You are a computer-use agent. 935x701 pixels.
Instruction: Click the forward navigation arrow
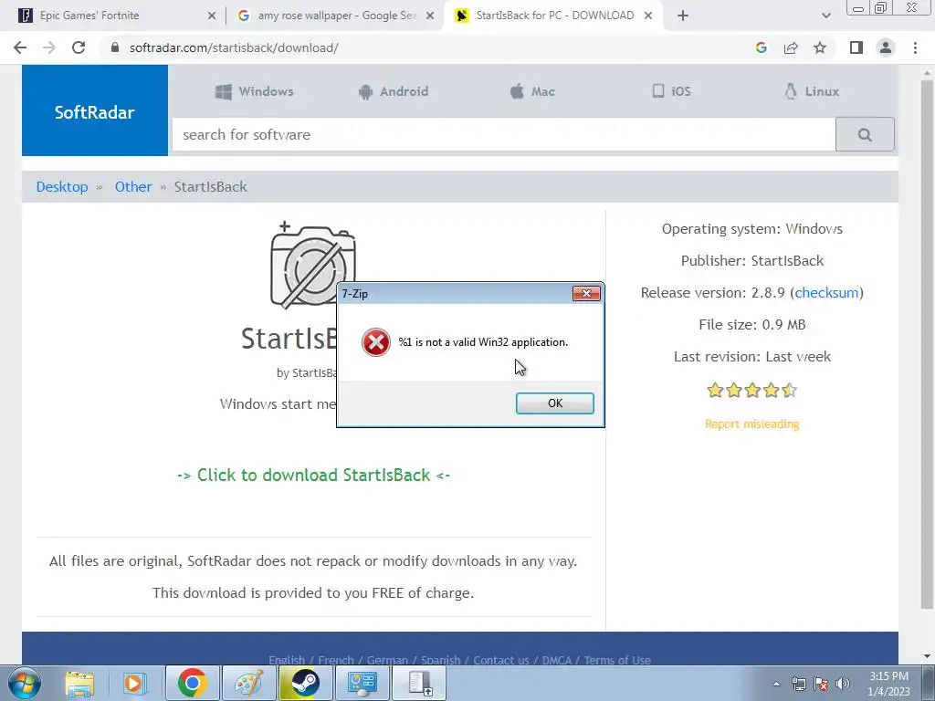pos(49,47)
